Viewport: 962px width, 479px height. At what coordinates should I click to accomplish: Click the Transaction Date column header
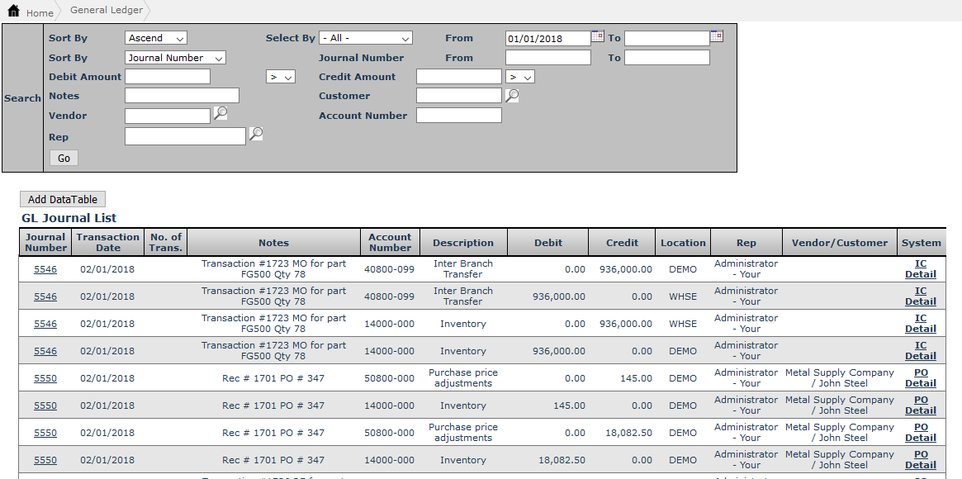click(107, 242)
